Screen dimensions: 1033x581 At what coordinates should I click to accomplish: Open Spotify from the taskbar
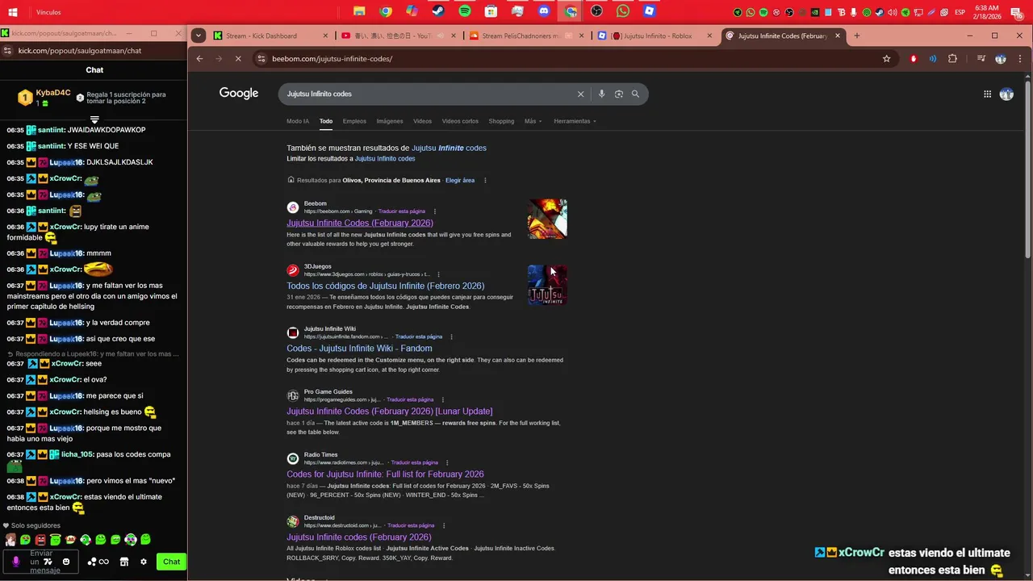[x=464, y=11]
